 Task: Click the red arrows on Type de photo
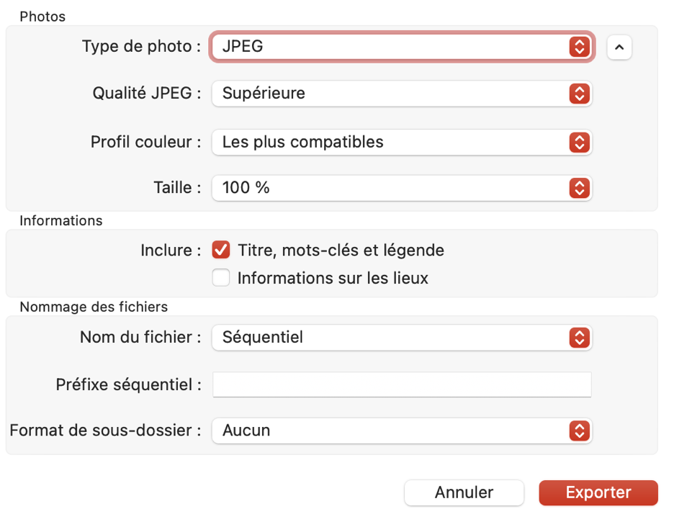[x=579, y=48]
